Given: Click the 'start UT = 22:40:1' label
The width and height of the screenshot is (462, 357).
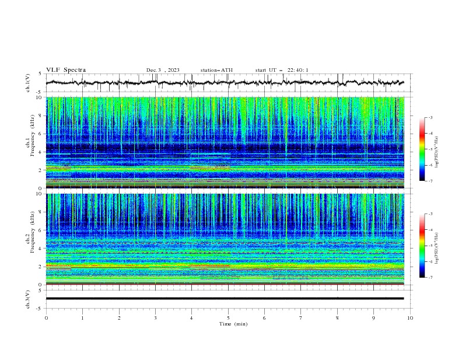Looking at the screenshot, I should pos(282,70).
